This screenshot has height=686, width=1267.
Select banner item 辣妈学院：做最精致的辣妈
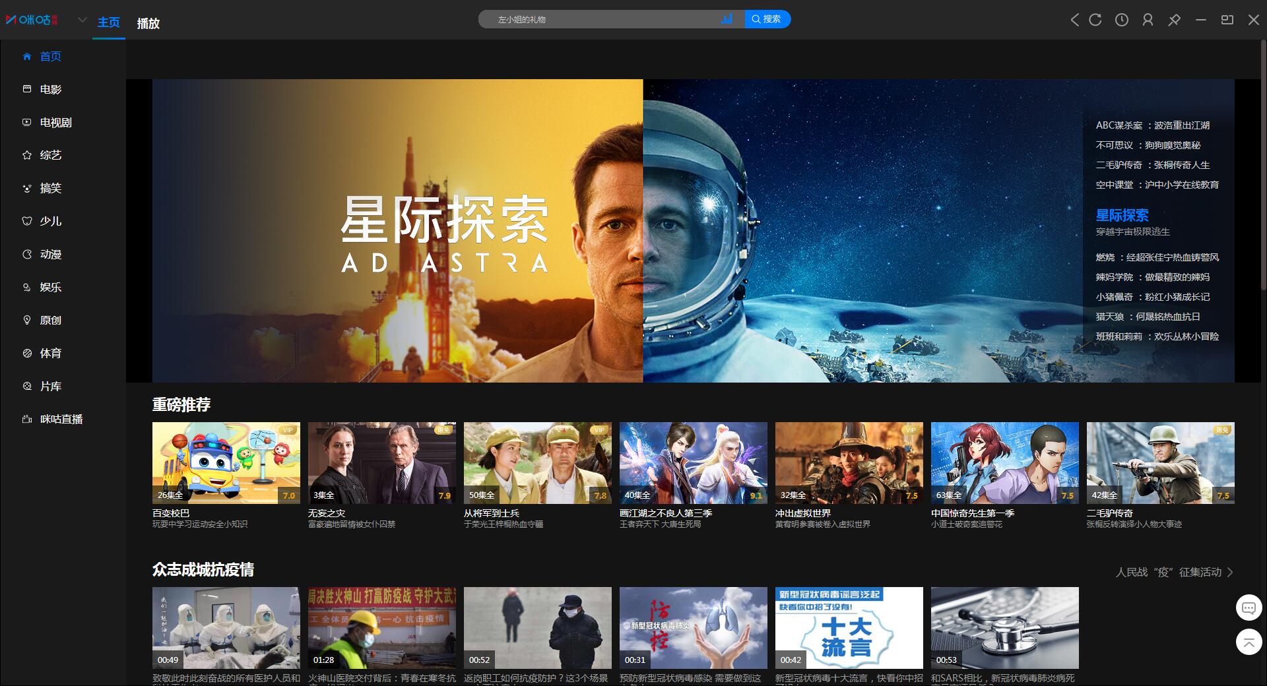[1153, 277]
